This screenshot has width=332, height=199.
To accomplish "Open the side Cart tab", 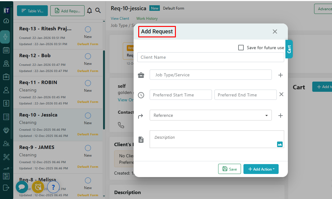I will pos(289,49).
